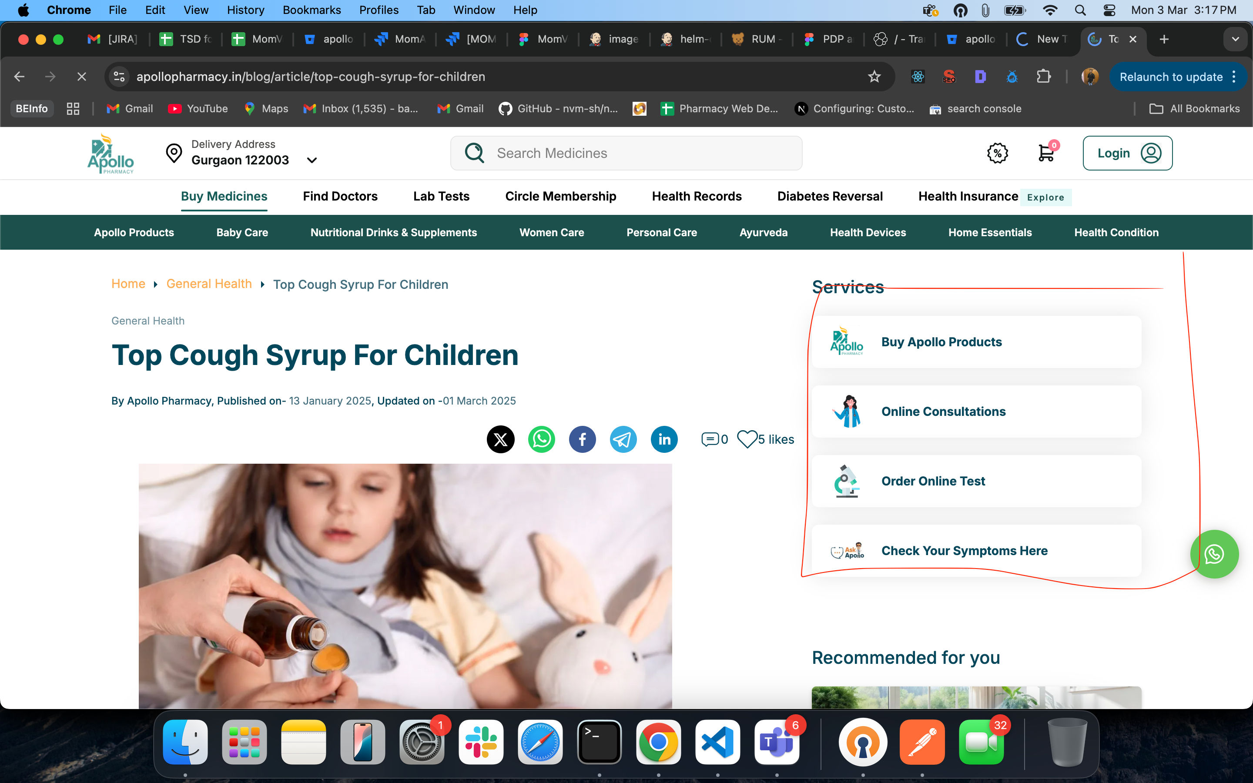Open the Buy Medicines tab
Viewport: 1253px width, 783px height.
pyautogui.click(x=224, y=196)
